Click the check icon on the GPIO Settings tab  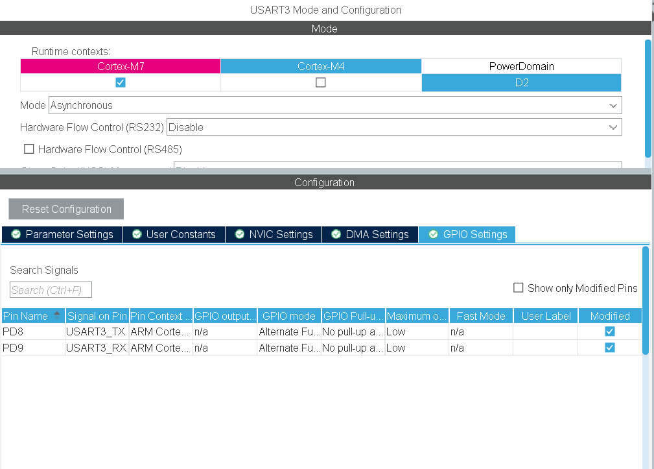click(x=433, y=234)
